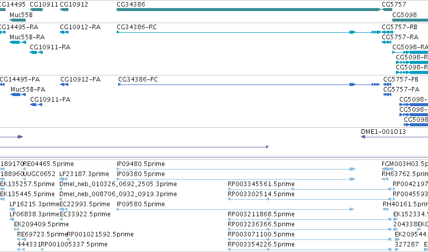
Task: Click the CG10912-PA protein label
Action: (x=80, y=79)
